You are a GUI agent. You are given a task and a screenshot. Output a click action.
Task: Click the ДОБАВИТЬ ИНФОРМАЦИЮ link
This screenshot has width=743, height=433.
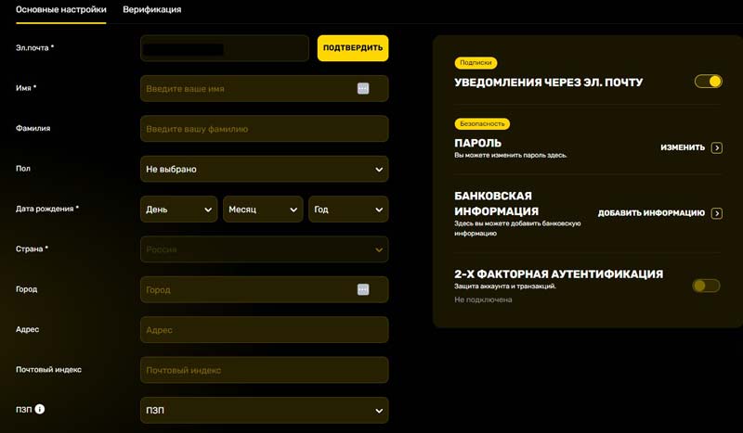(651, 213)
